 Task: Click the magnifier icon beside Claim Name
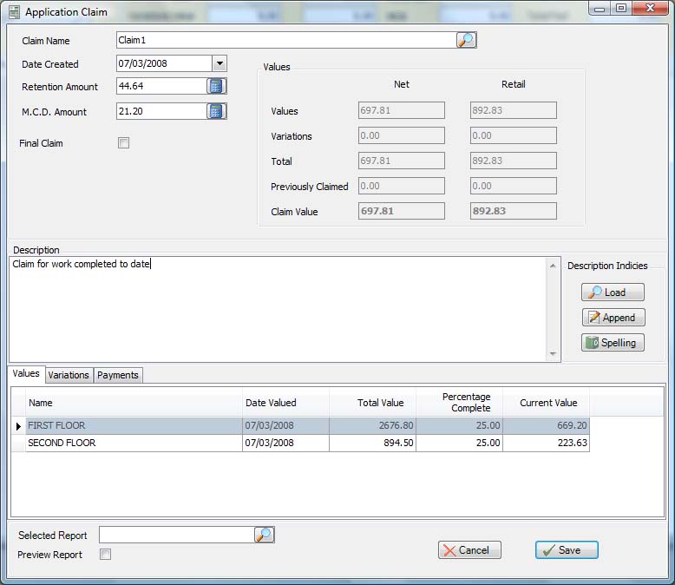pos(466,40)
